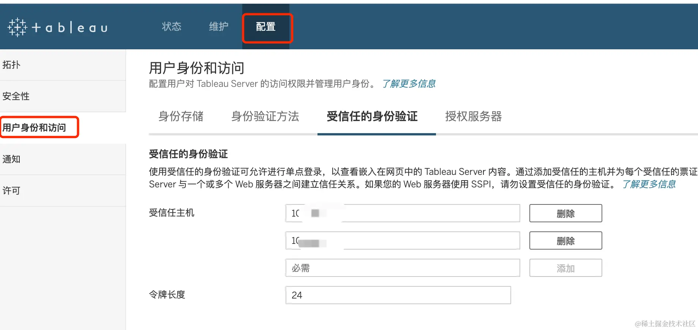The width and height of the screenshot is (698, 330).
Task: Open 拓扑 in the sidebar
Action: (x=63, y=65)
